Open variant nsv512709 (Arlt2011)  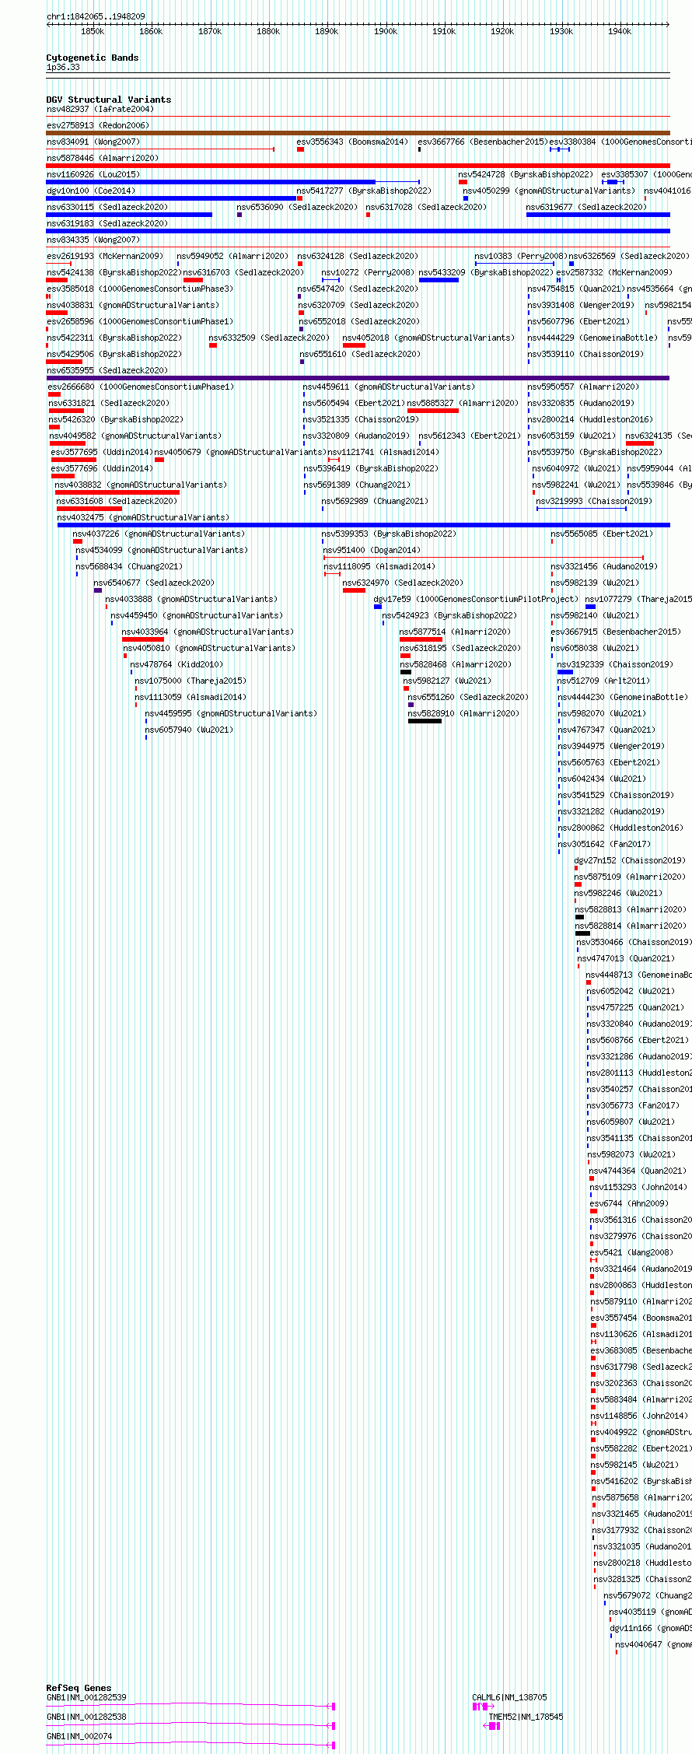click(603, 681)
